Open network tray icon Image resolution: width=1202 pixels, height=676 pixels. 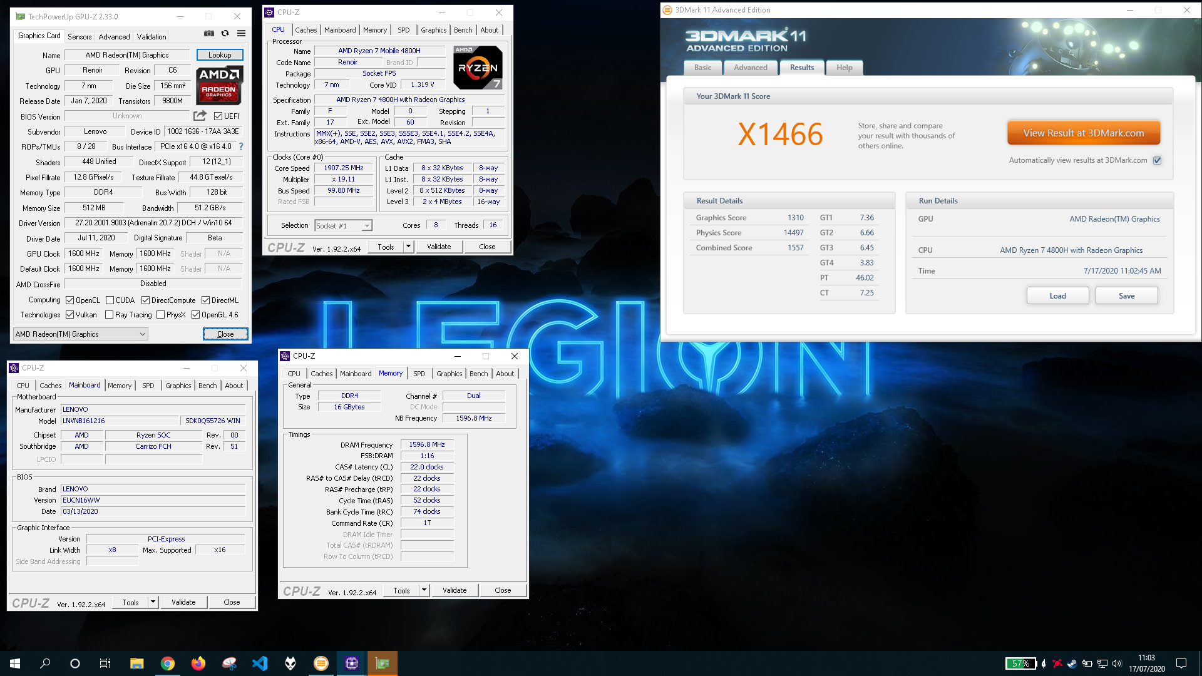click(1102, 663)
